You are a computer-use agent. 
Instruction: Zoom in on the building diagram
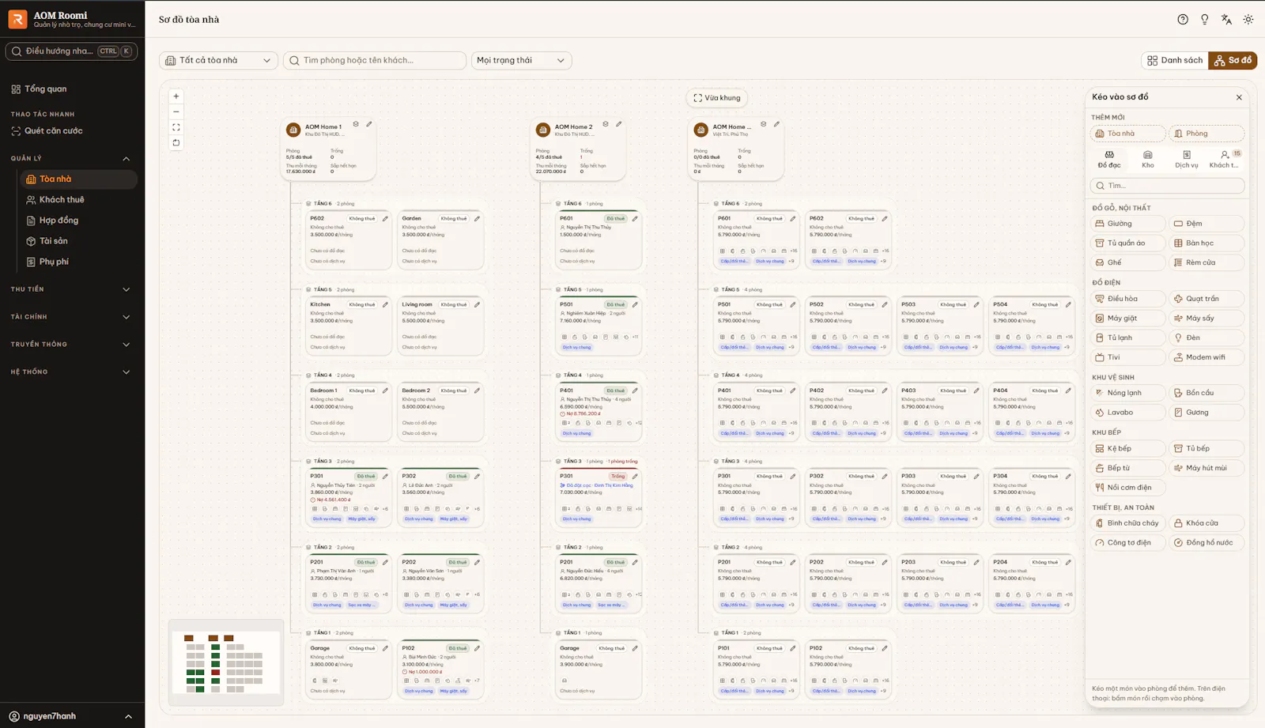coord(176,96)
